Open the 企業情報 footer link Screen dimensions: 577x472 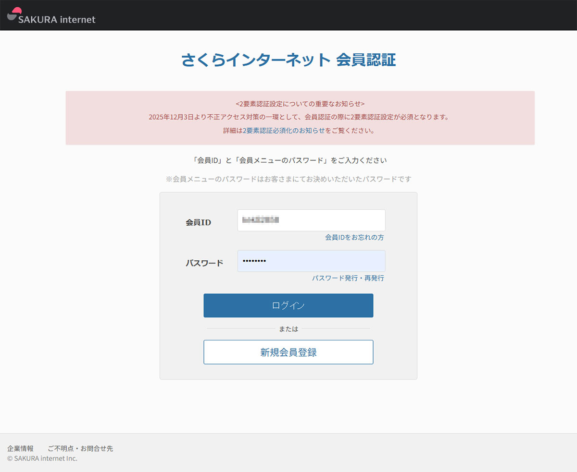click(x=20, y=448)
